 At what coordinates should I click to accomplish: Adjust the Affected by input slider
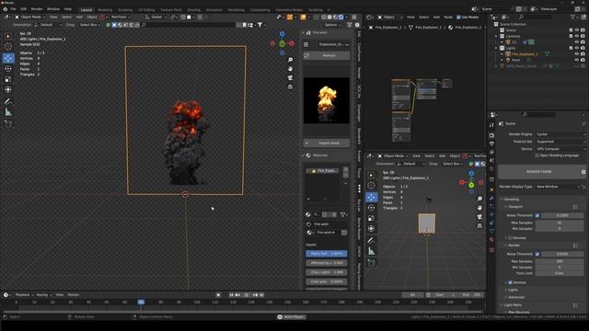tap(327, 263)
